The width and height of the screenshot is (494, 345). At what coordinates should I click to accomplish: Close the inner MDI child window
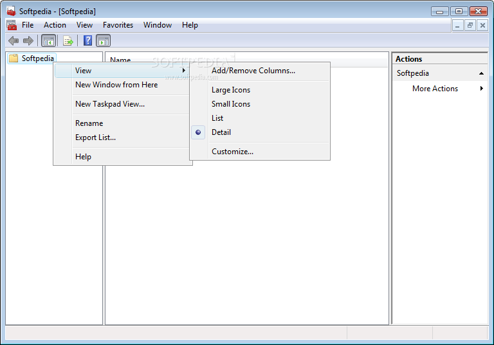pyautogui.click(x=482, y=25)
